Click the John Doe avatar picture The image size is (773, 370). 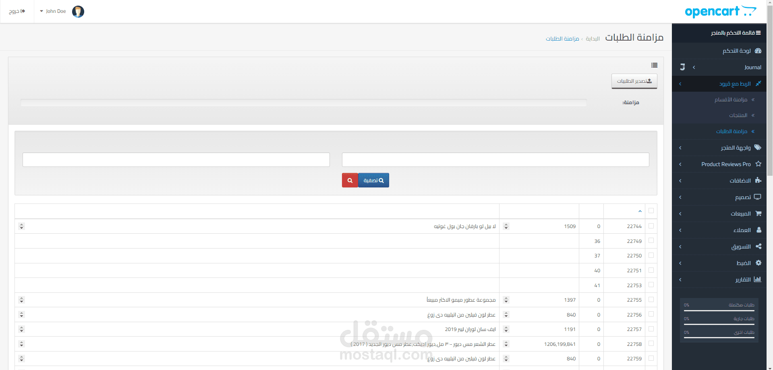click(x=78, y=11)
